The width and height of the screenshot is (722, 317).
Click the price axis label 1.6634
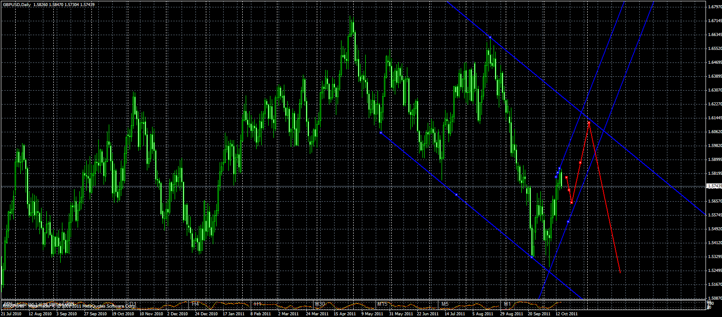coord(715,35)
